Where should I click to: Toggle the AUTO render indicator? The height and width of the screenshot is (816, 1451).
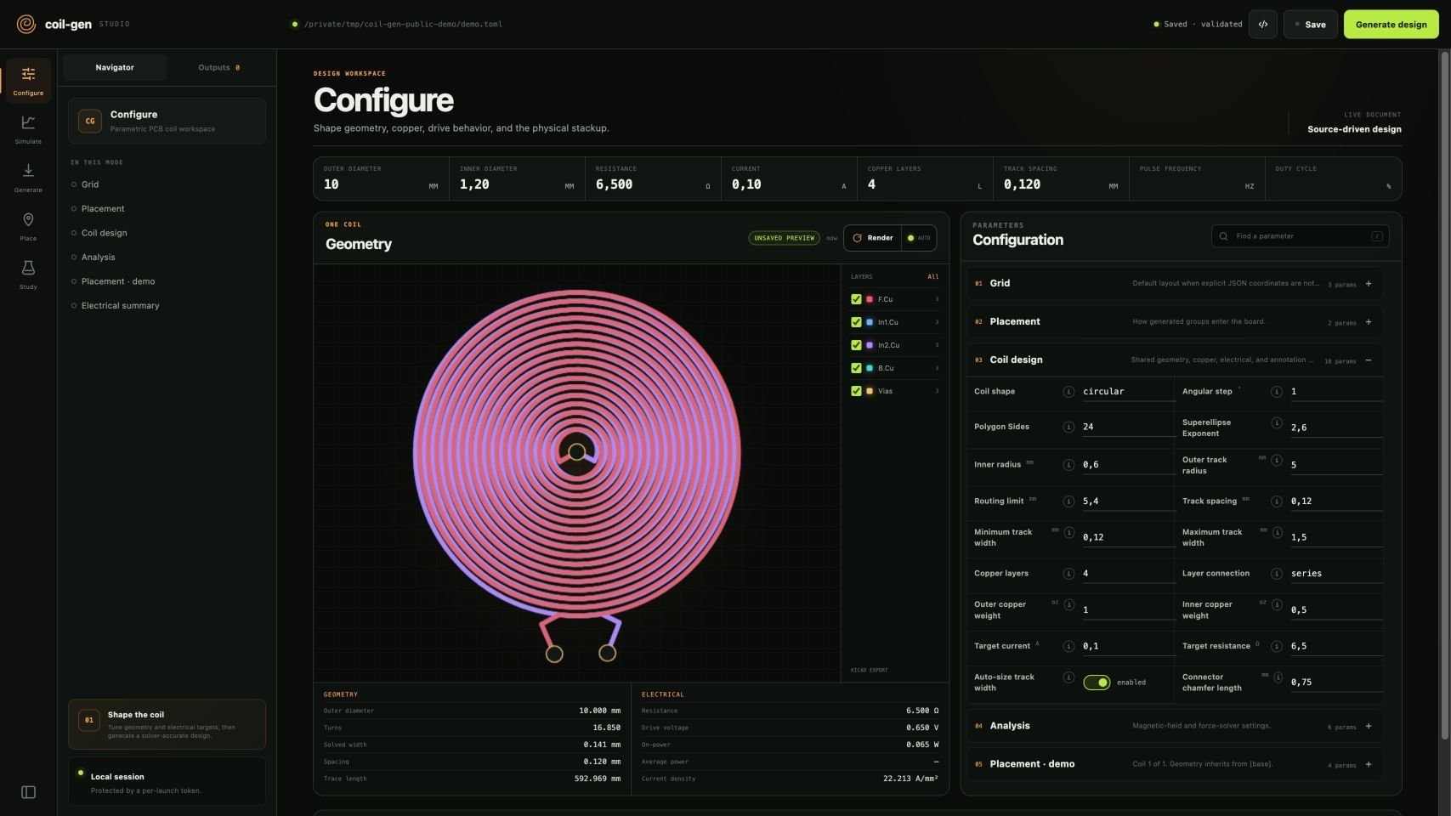(919, 238)
